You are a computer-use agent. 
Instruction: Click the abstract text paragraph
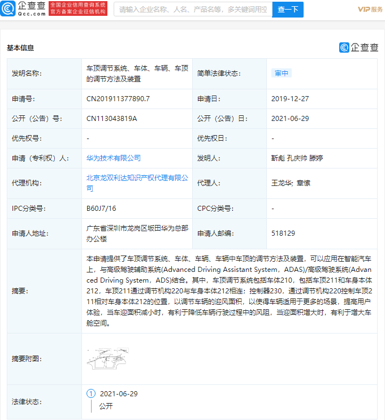click(230, 291)
